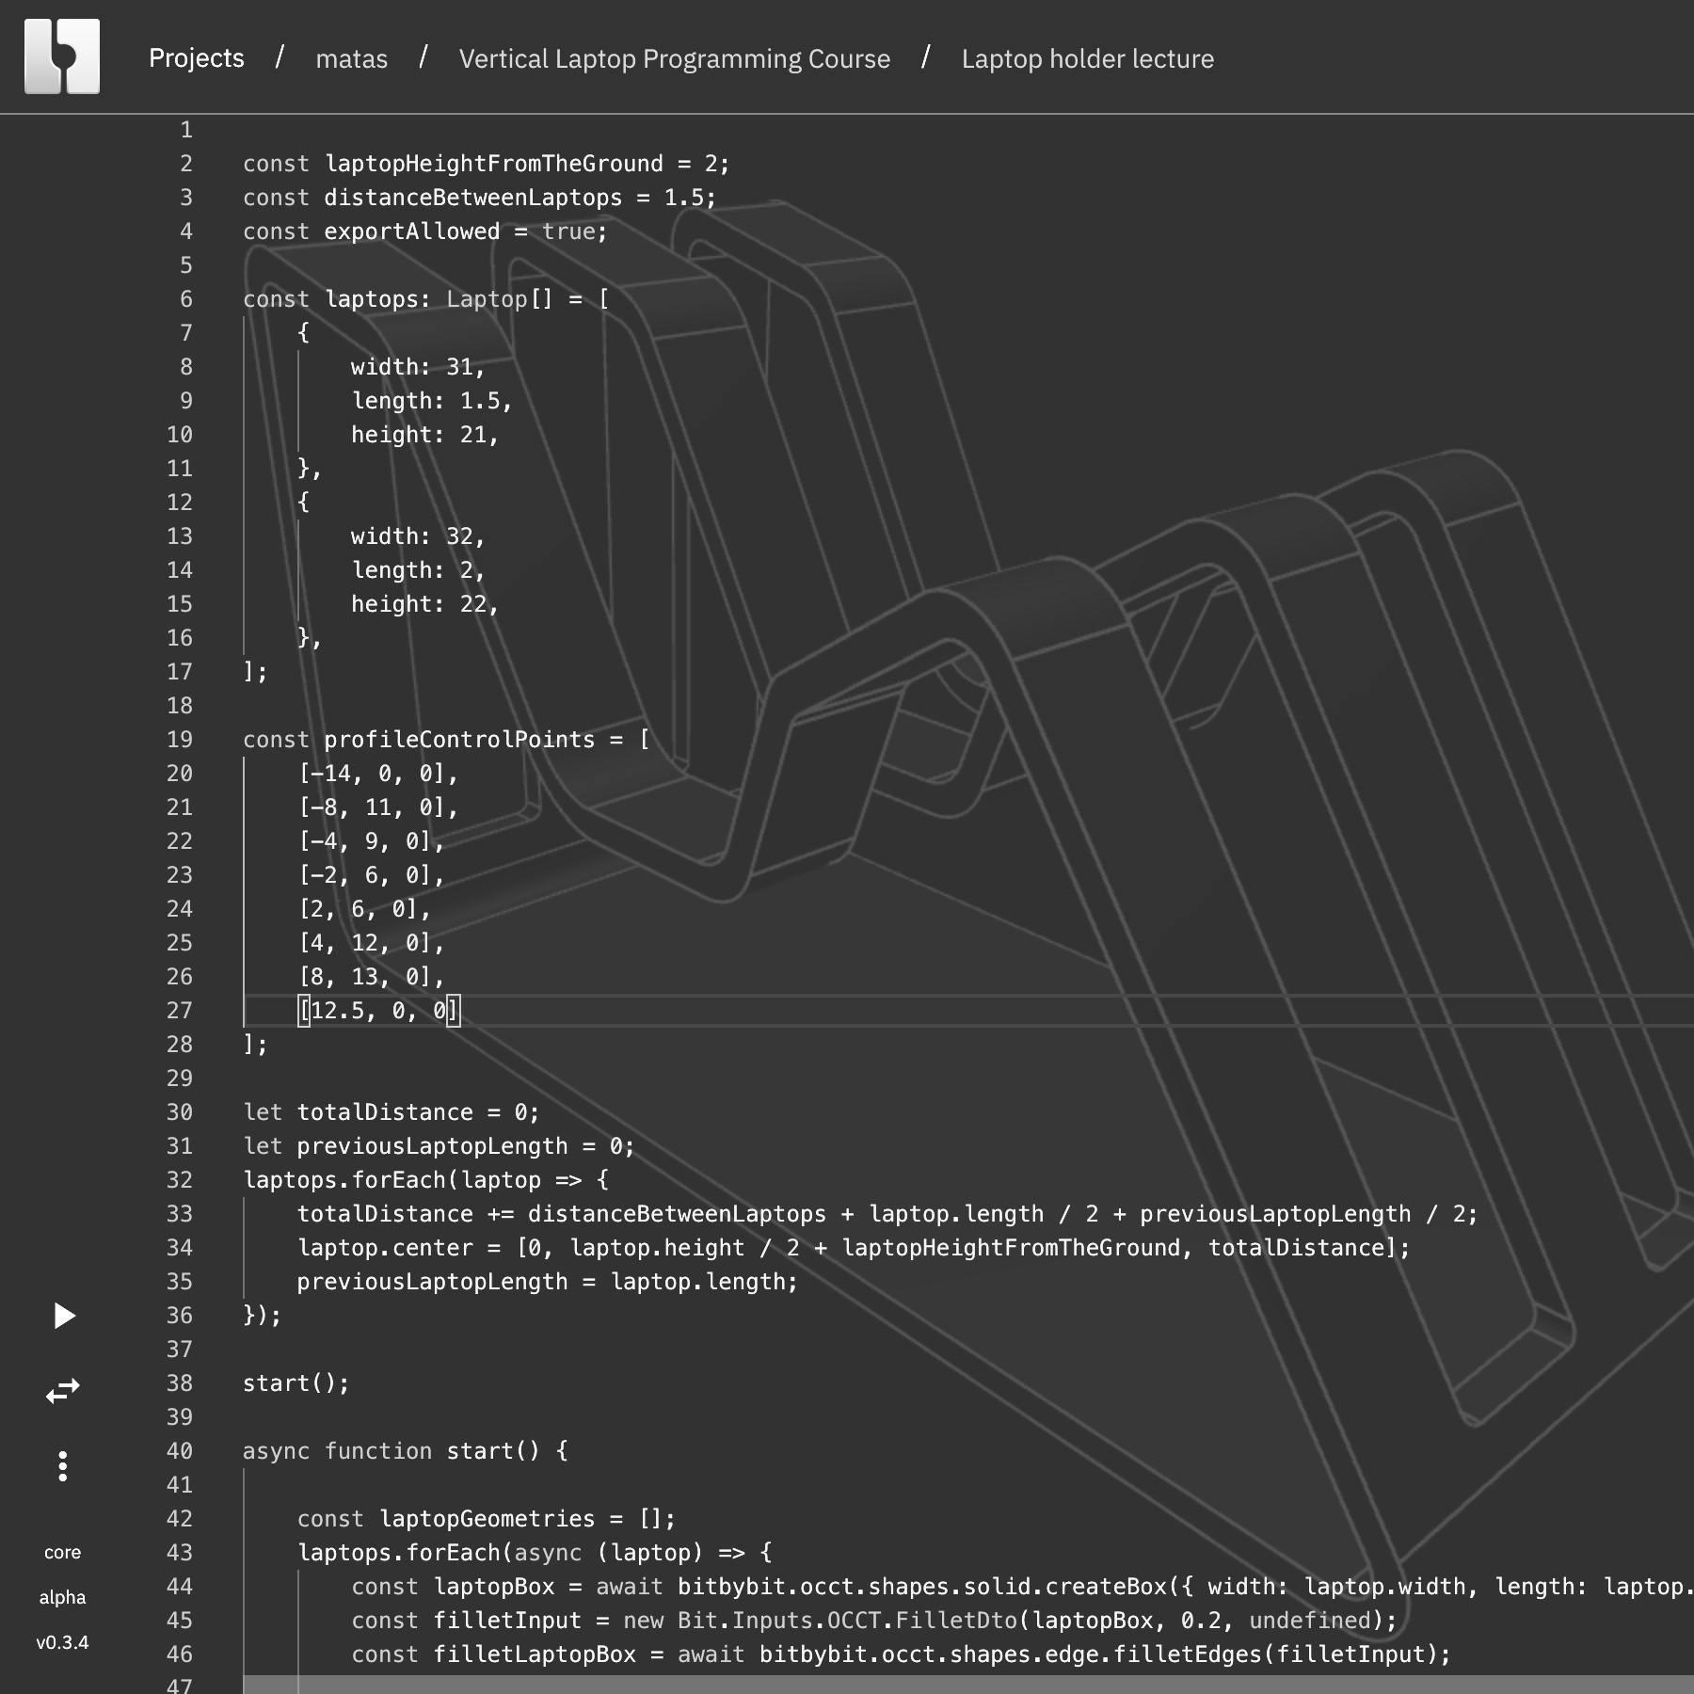Click the 'const filletLaptopBox' line
Image resolution: width=1694 pixels, height=1694 pixels.
tap(902, 1654)
